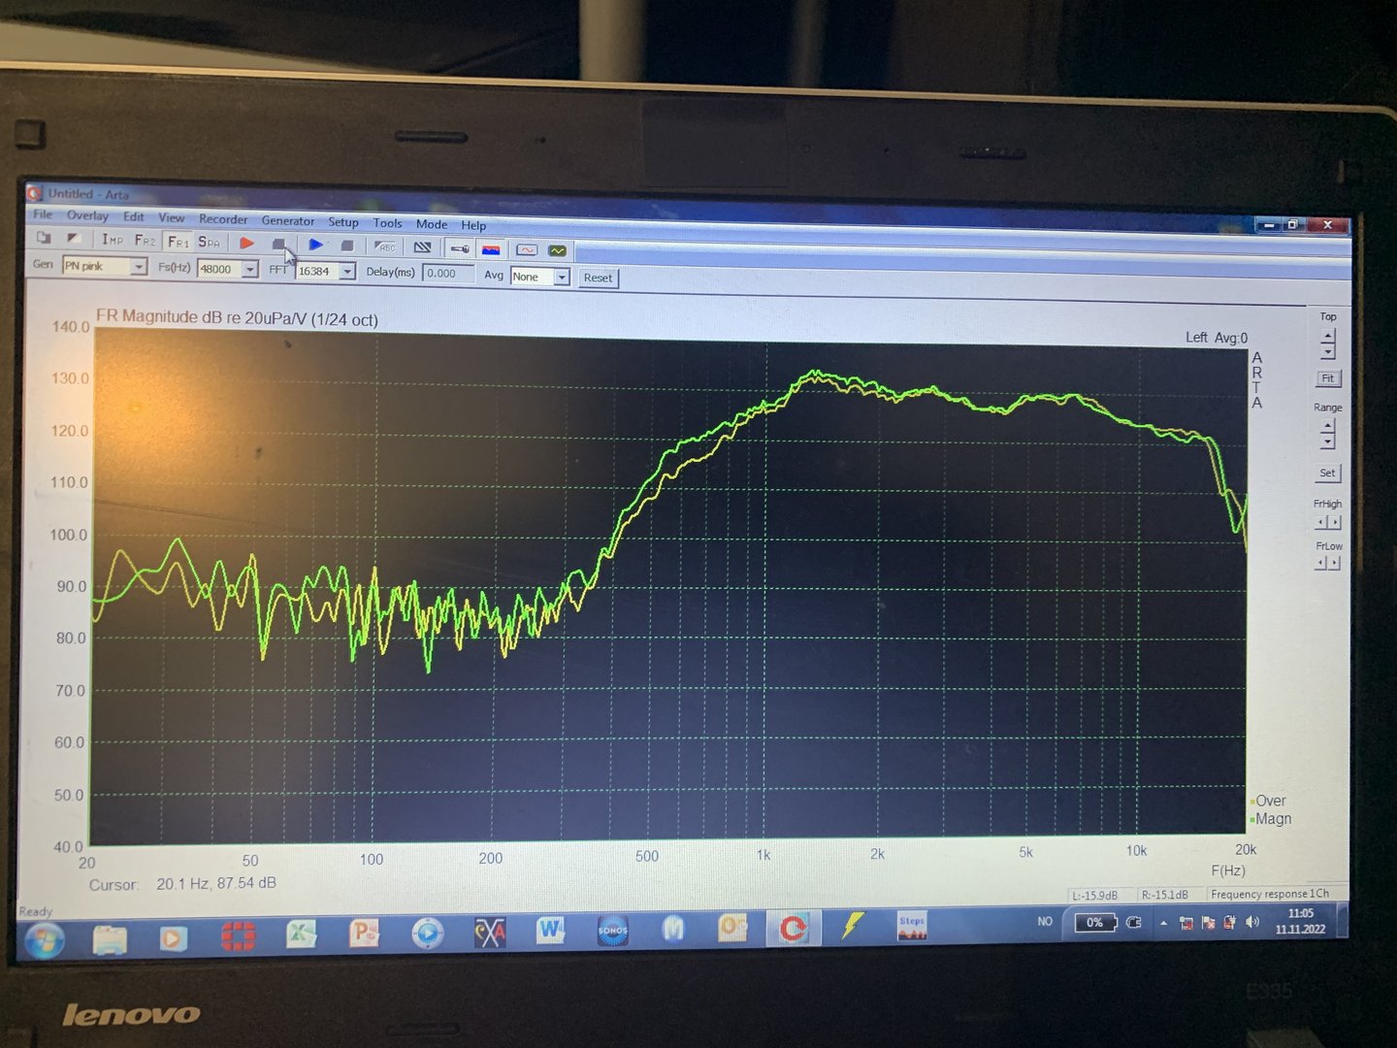Screen dimensions: 1397x1048
Task: Click the ABC text annotation toolbar icon
Action: [386, 246]
